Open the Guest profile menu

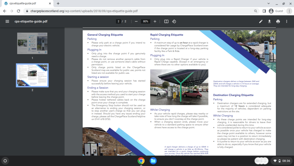coord(276,11)
